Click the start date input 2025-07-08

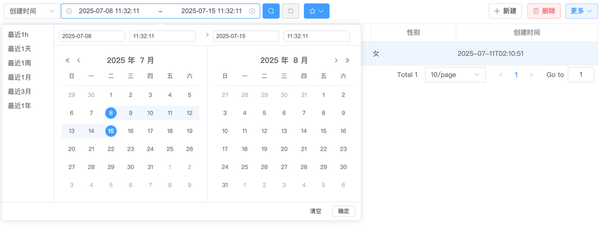92,36
